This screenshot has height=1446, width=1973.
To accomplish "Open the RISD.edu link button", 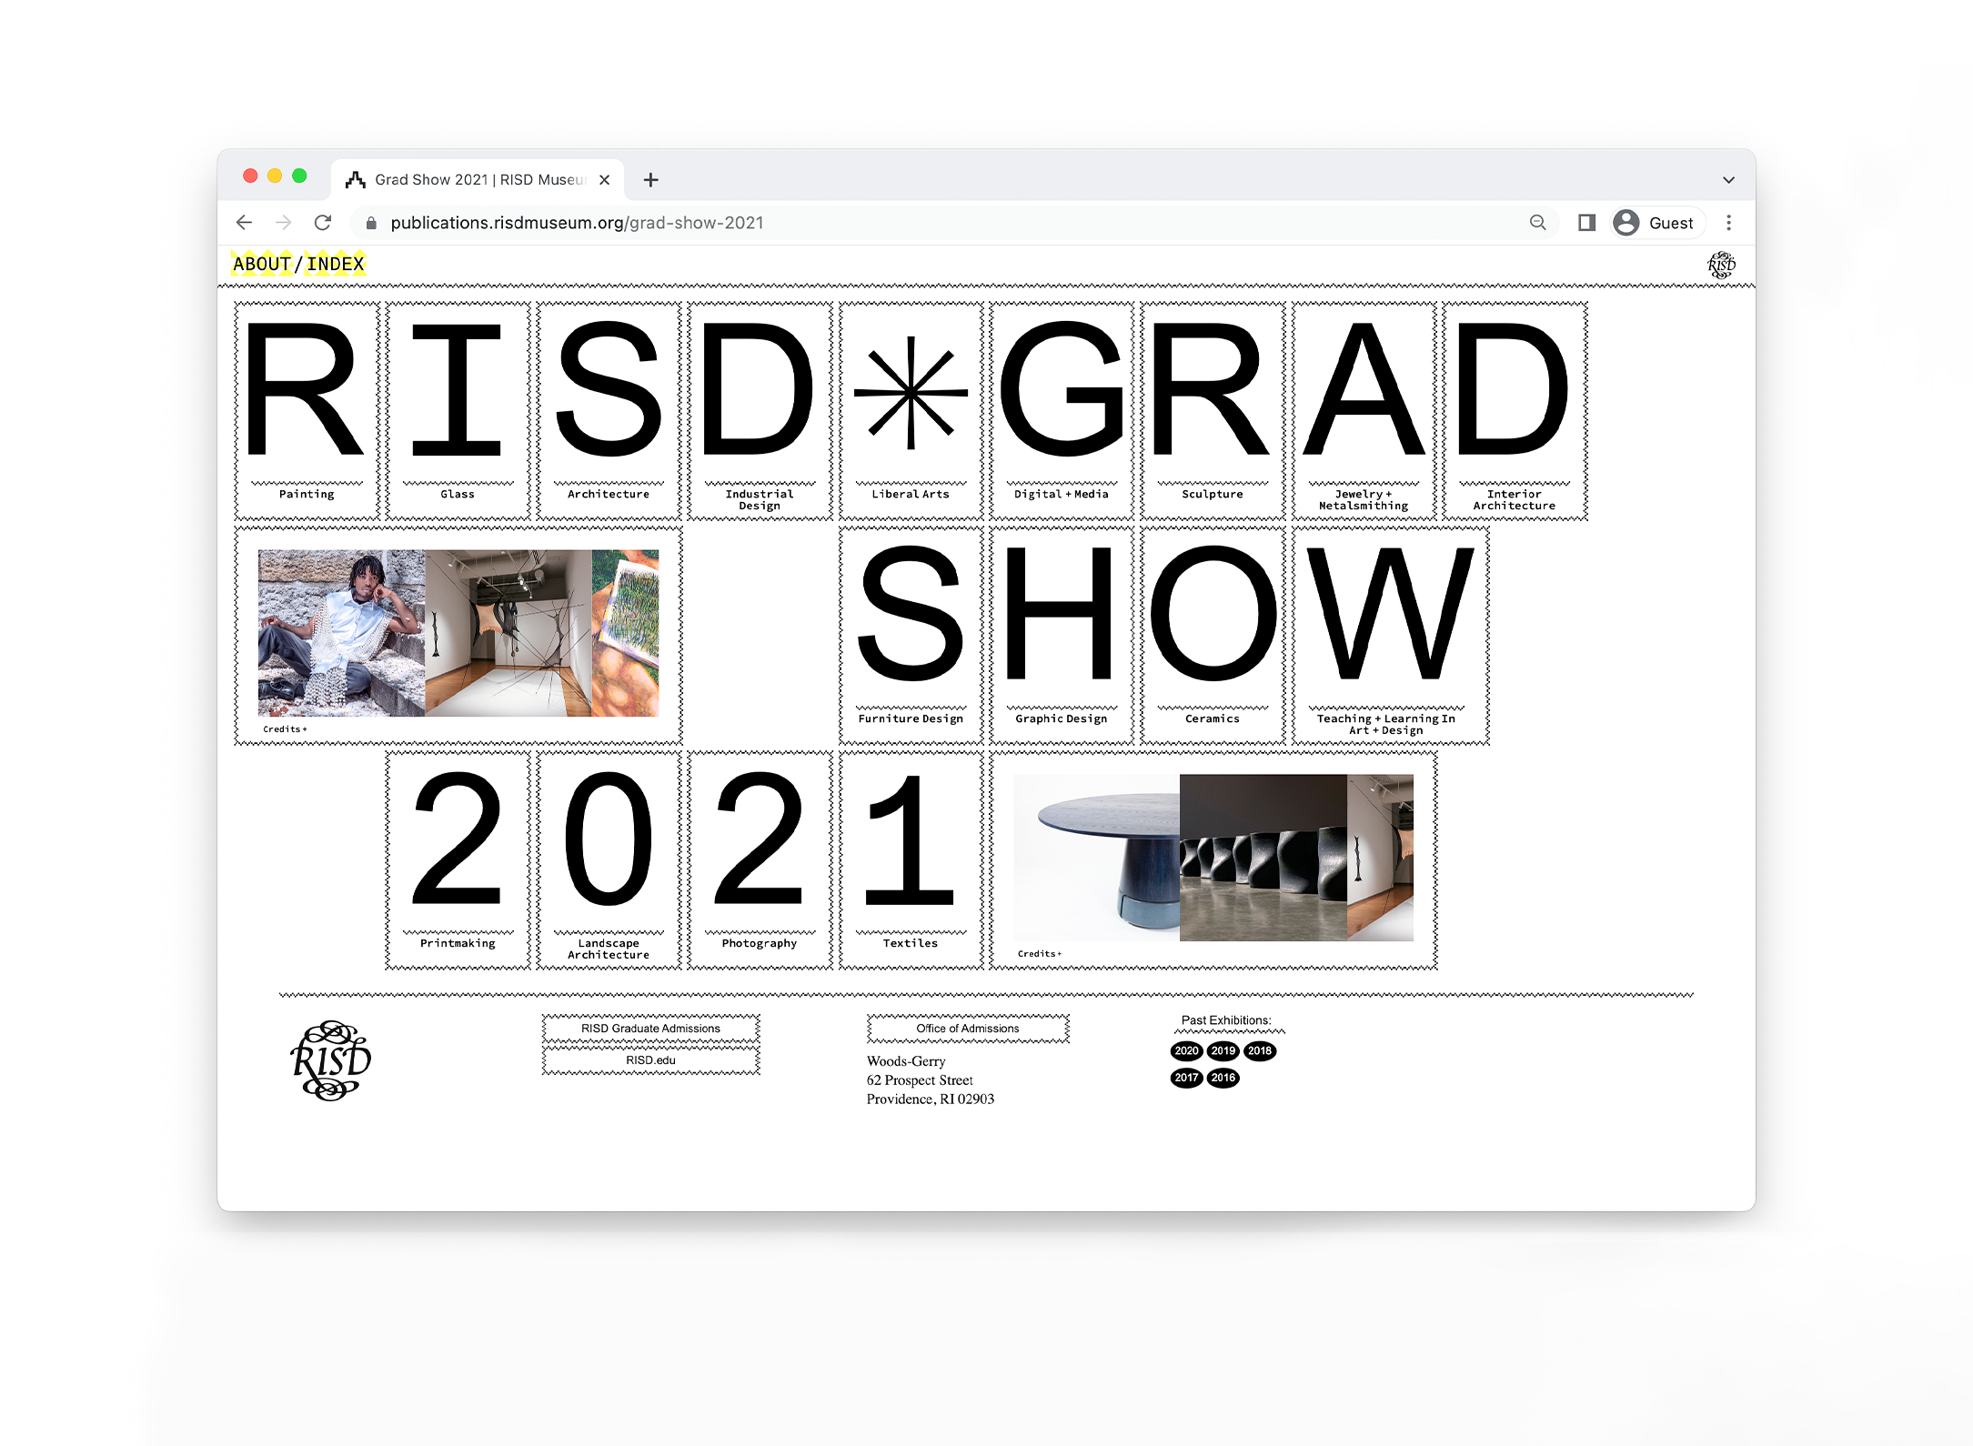I will click(x=650, y=1060).
